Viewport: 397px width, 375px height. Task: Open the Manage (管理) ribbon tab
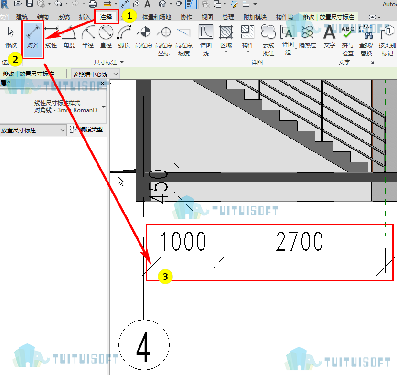pos(228,17)
